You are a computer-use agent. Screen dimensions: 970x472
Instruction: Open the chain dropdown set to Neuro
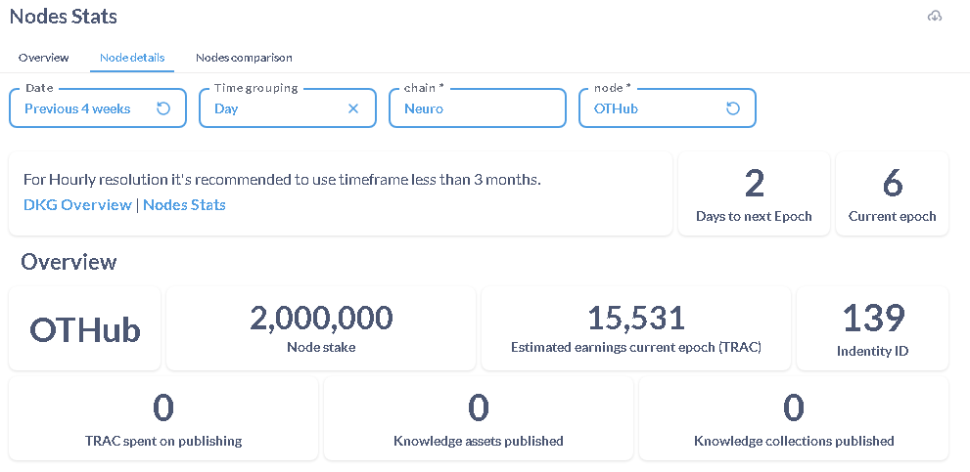tap(478, 108)
